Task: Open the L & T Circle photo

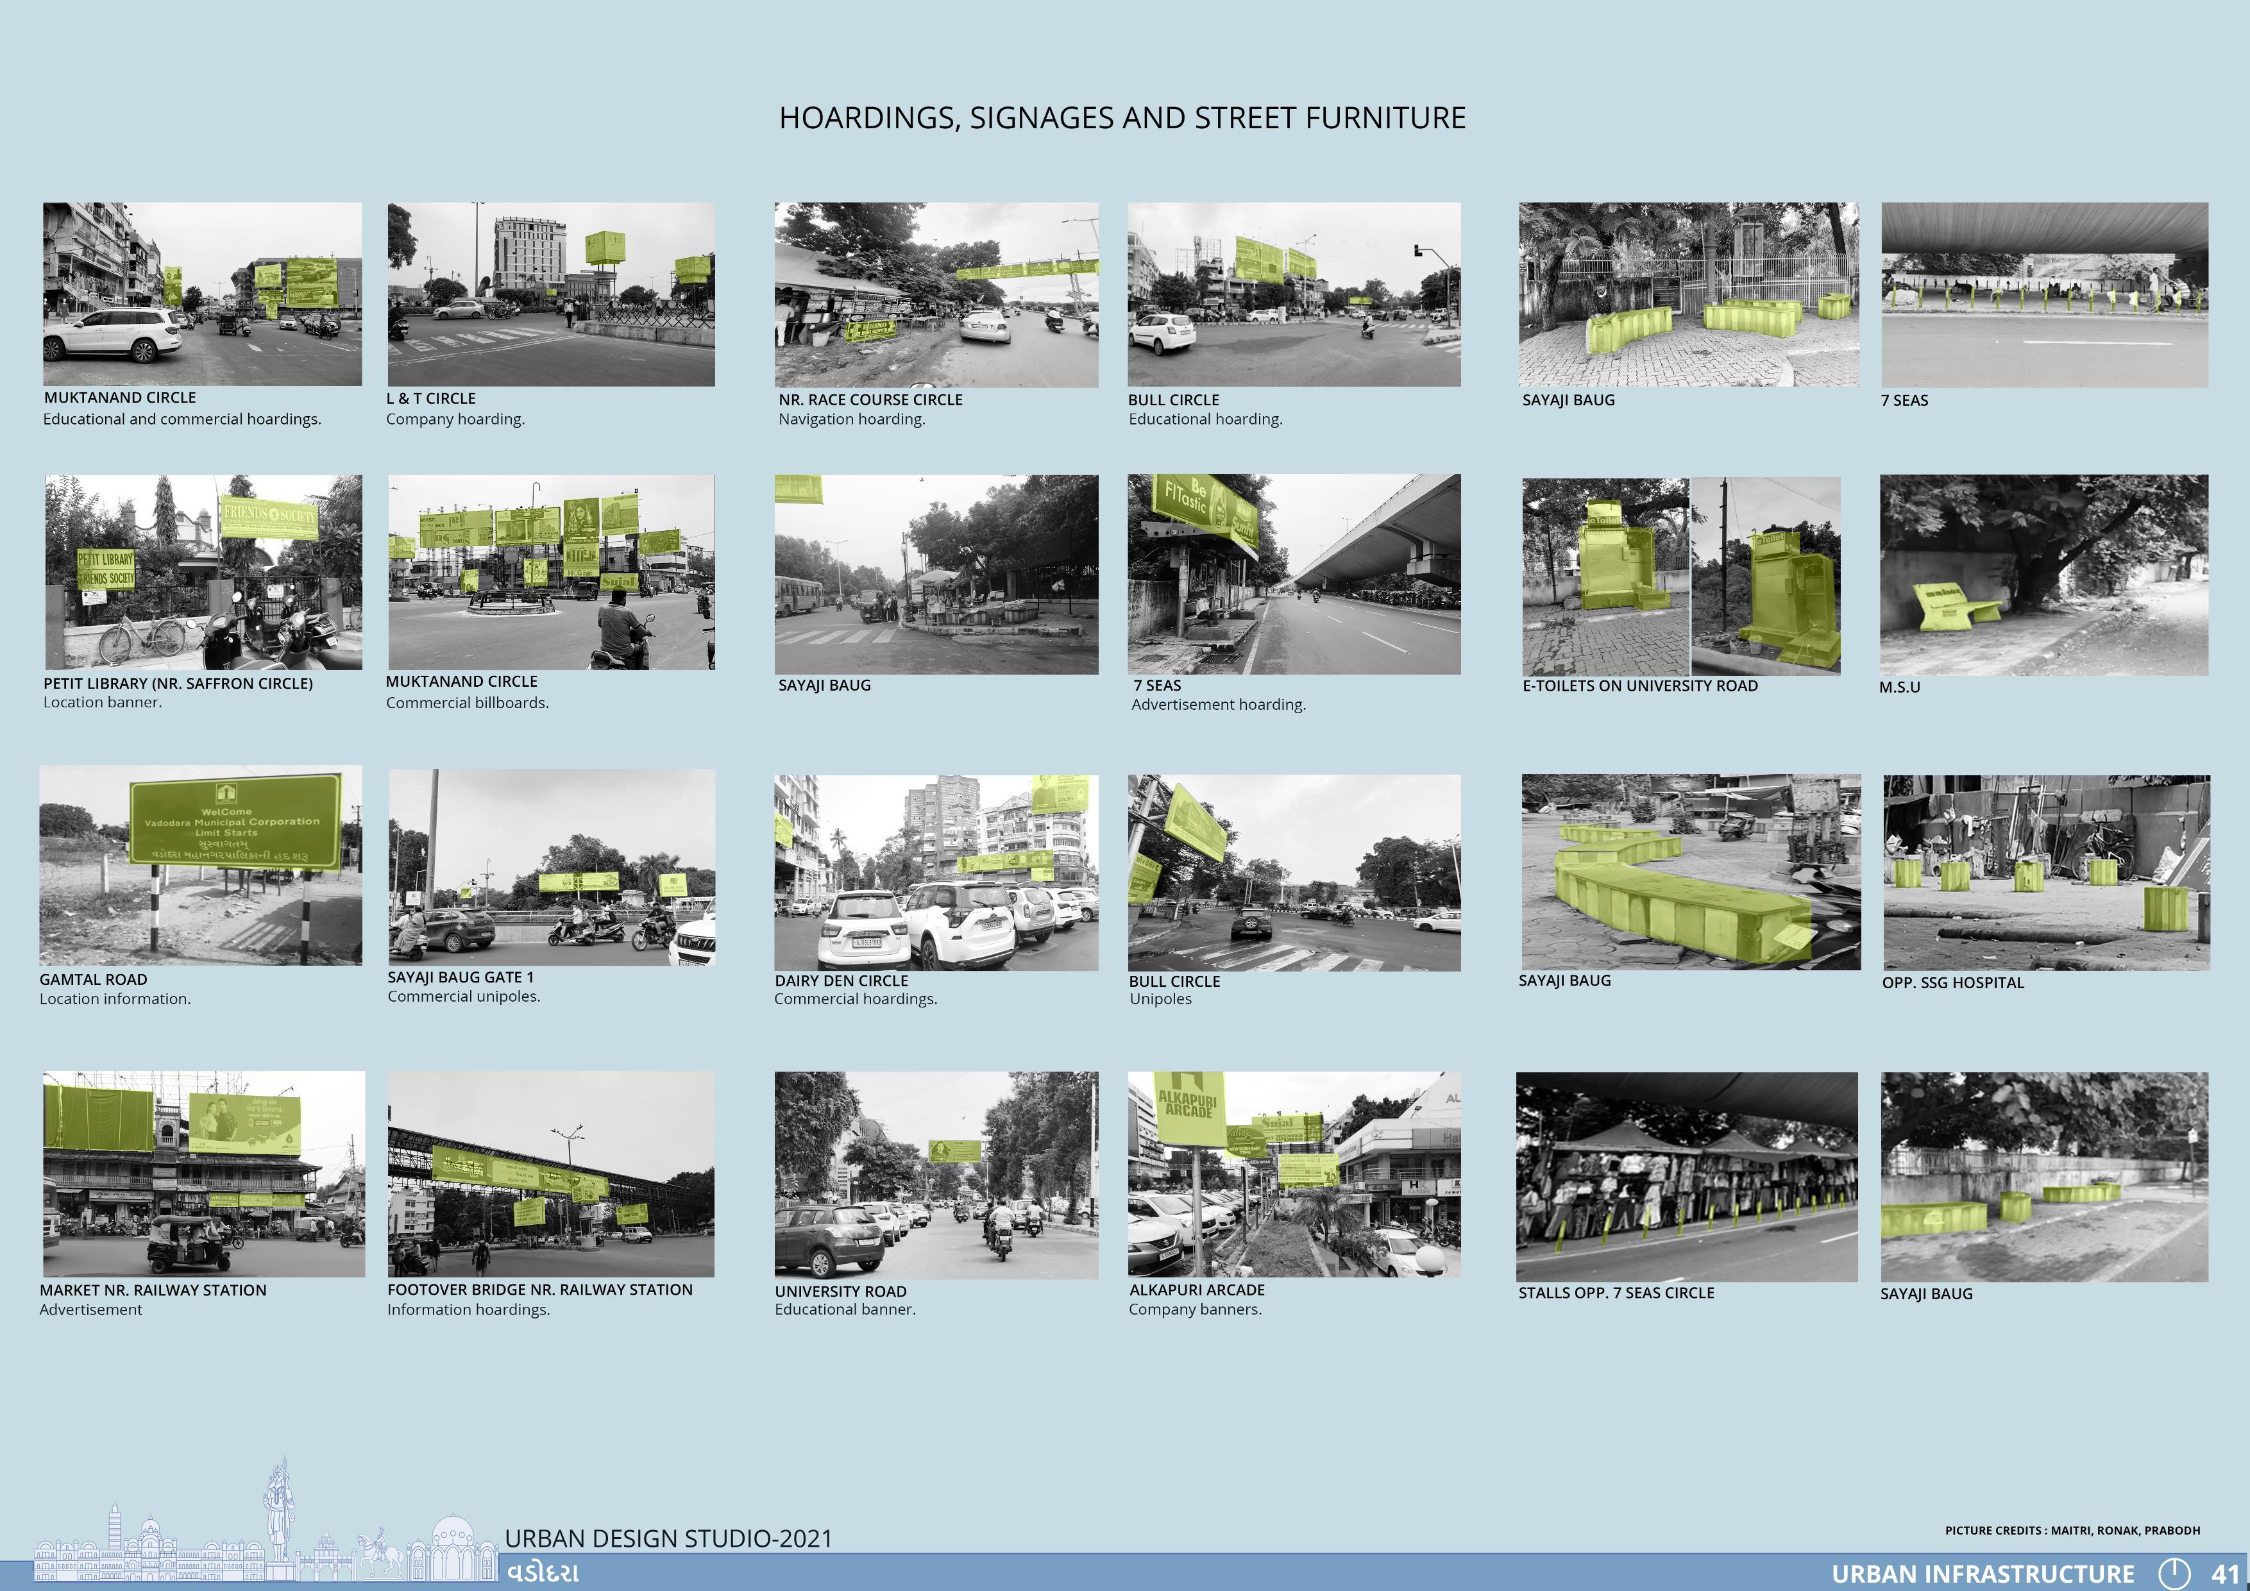Action: (x=551, y=294)
